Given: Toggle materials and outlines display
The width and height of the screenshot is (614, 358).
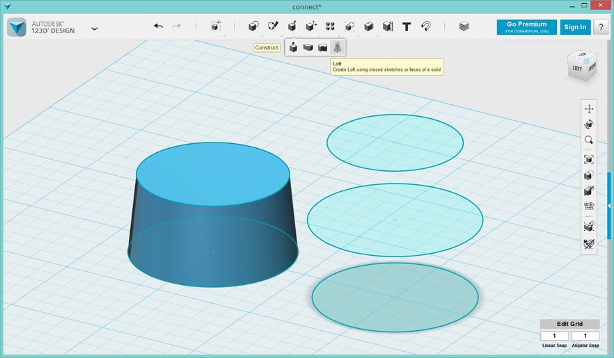Looking at the screenshot, I should click(x=588, y=190).
